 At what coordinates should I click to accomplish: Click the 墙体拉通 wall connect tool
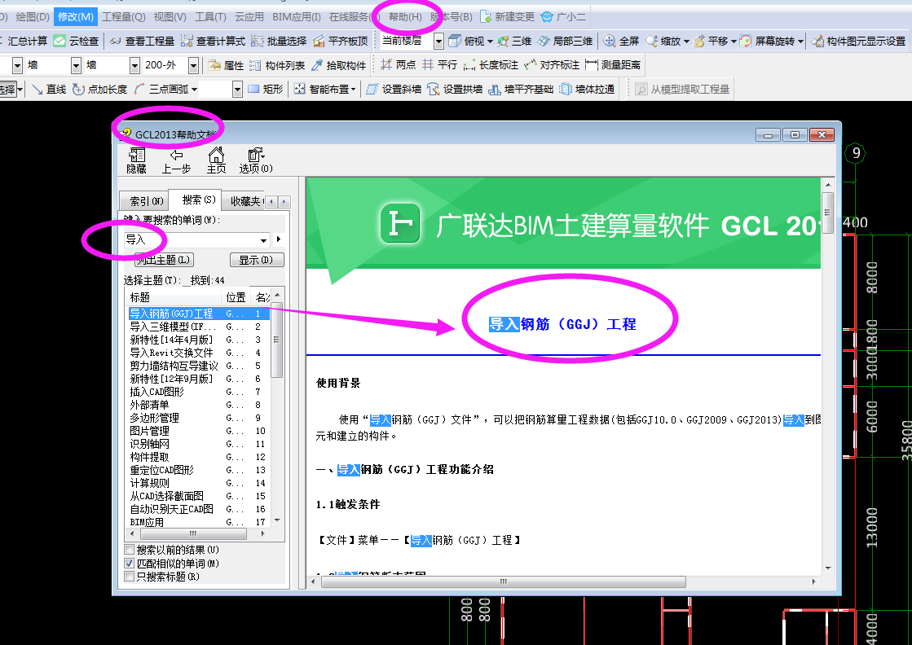click(x=587, y=89)
